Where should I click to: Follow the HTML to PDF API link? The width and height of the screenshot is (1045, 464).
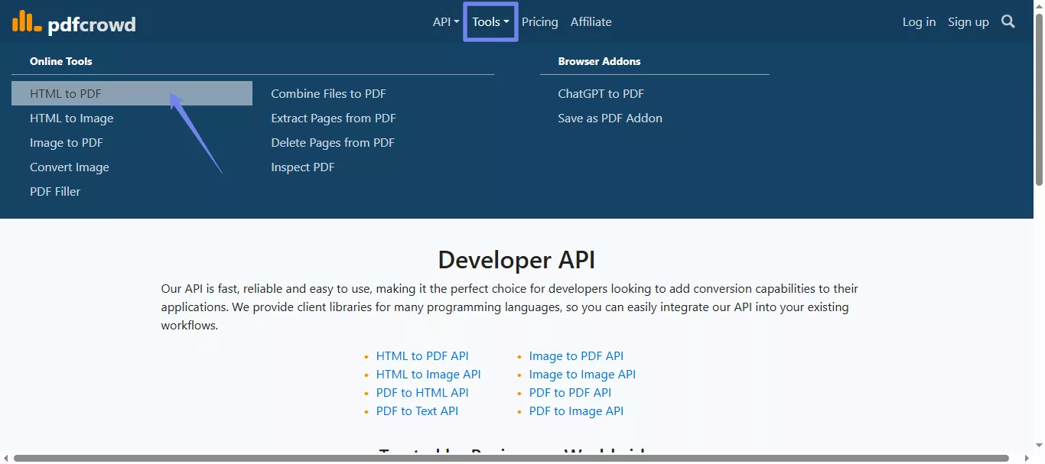(x=422, y=355)
